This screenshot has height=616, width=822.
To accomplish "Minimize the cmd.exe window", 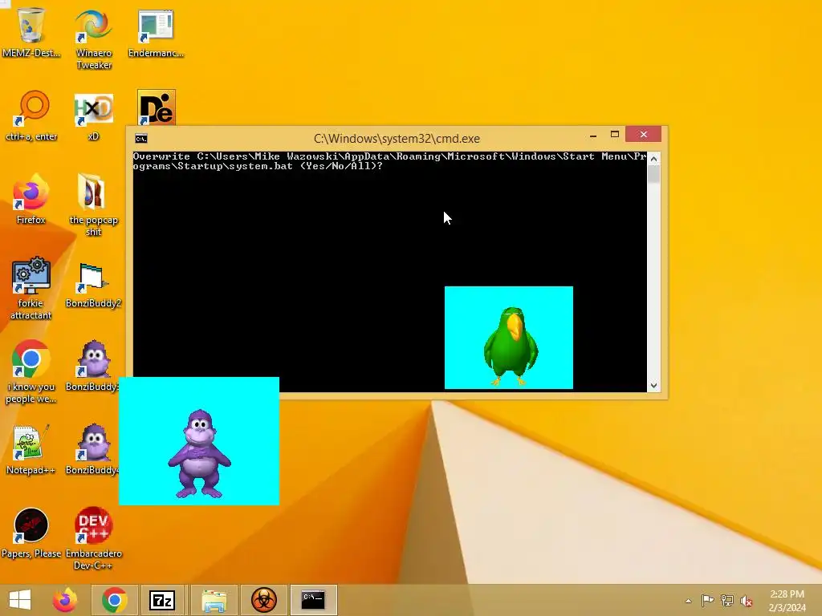I will (593, 135).
